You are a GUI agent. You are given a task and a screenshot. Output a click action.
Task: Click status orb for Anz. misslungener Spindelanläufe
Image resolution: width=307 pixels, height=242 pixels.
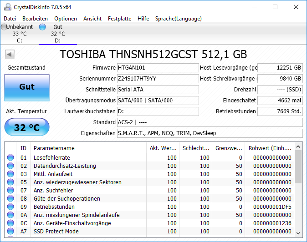pyautogui.click(x=10, y=215)
